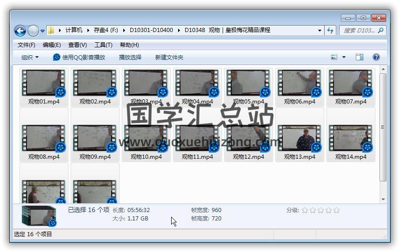Expand the arrow after D10301-D10400
400x252 pixels.
coord(179,30)
